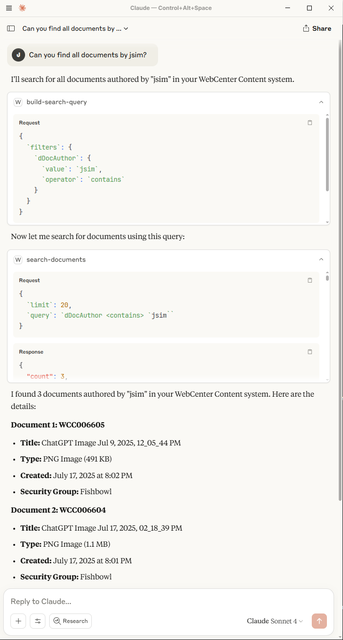Screen dimensions: 343x640
Task: Click Document 2: WCC006604 heading
Action: coord(58,510)
